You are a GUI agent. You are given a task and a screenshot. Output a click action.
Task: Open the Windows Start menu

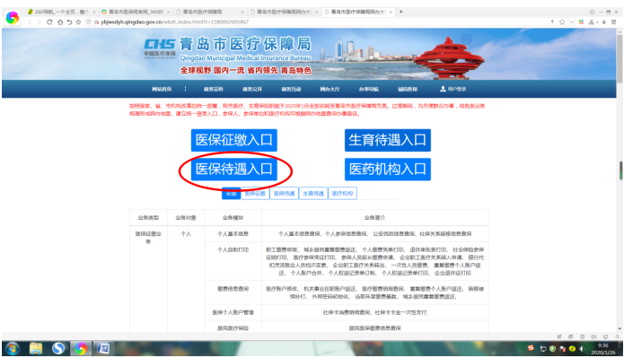pos(13,348)
